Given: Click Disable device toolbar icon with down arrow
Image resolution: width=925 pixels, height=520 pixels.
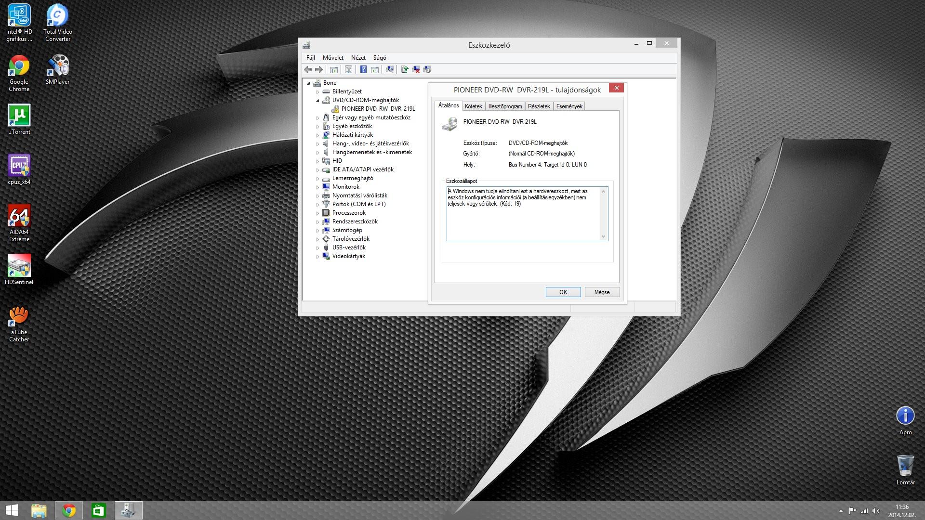Looking at the screenshot, I should [426, 70].
